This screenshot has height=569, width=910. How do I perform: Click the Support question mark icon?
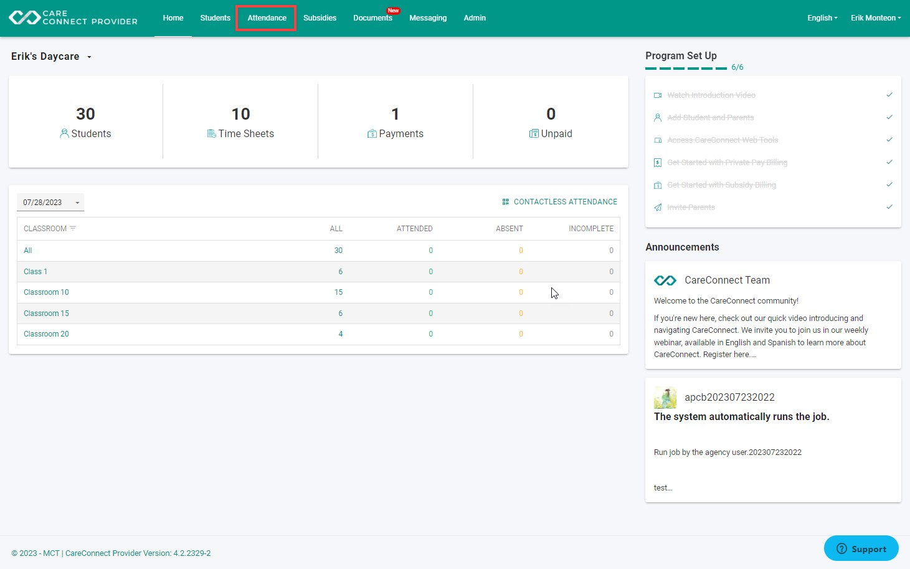[841, 548]
